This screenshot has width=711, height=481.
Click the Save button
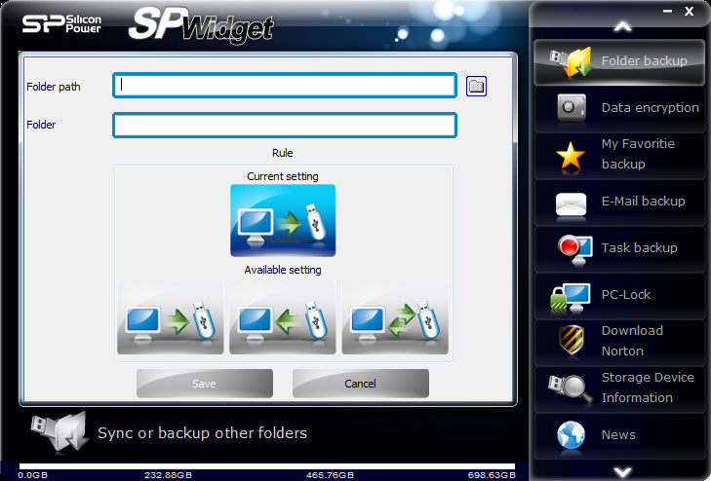click(205, 384)
